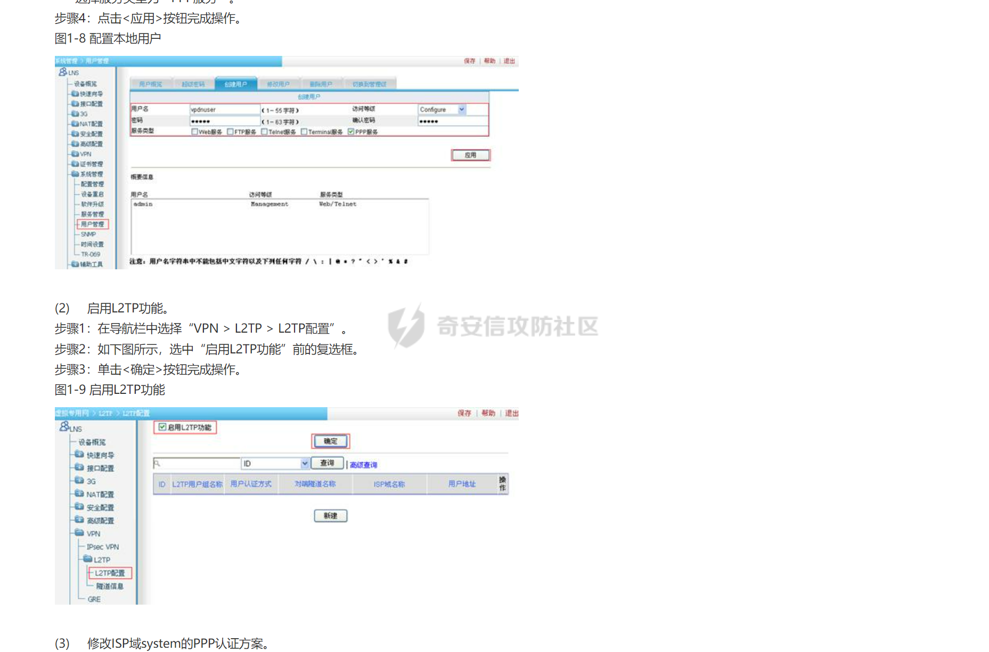Select IPsec VPN in the VPN tree
The width and height of the screenshot is (989, 652).
[x=103, y=547]
